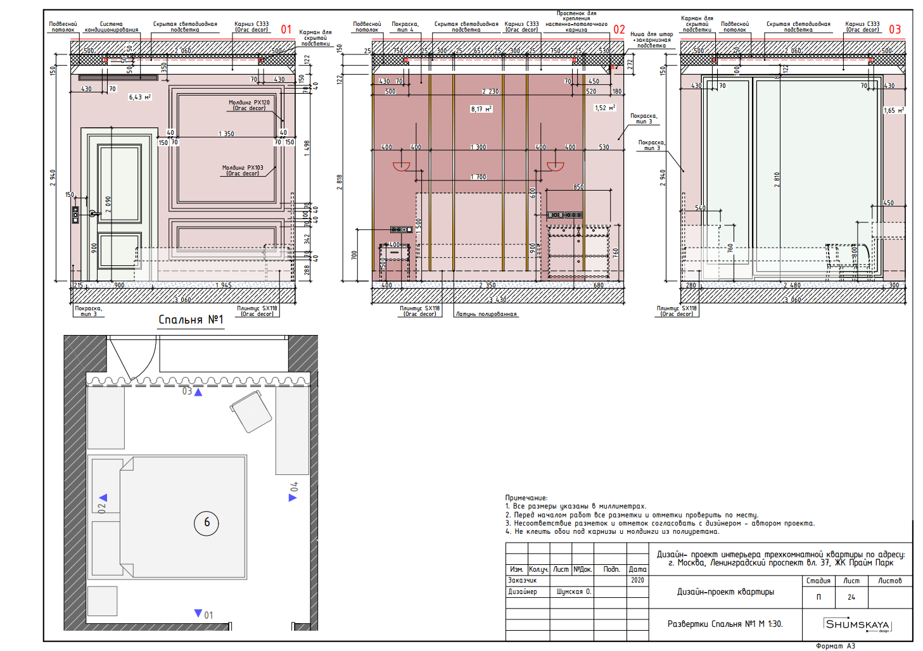923x651 pixels.
Task: Select the air conditioning grille in elevation 01
Action: [118, 78]
